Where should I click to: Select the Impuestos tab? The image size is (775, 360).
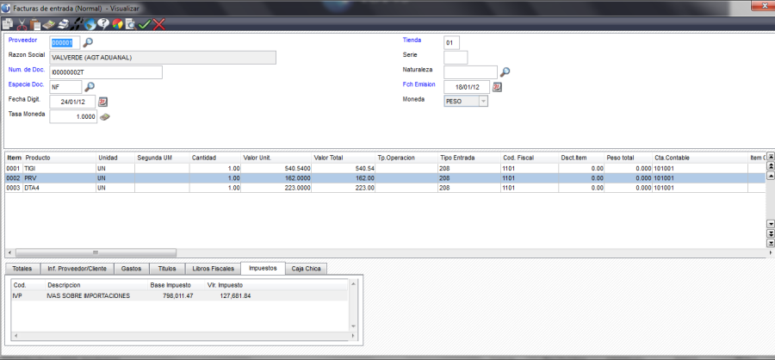pos(263,268)
